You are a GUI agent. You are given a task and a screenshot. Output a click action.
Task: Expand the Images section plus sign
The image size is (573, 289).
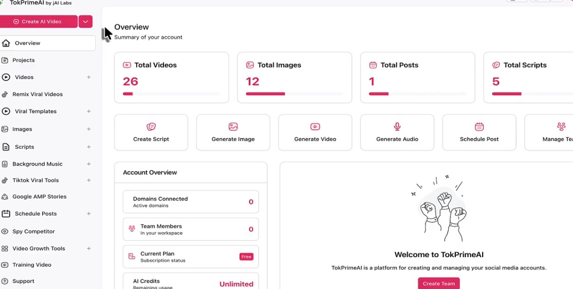[x=89, y=129]
